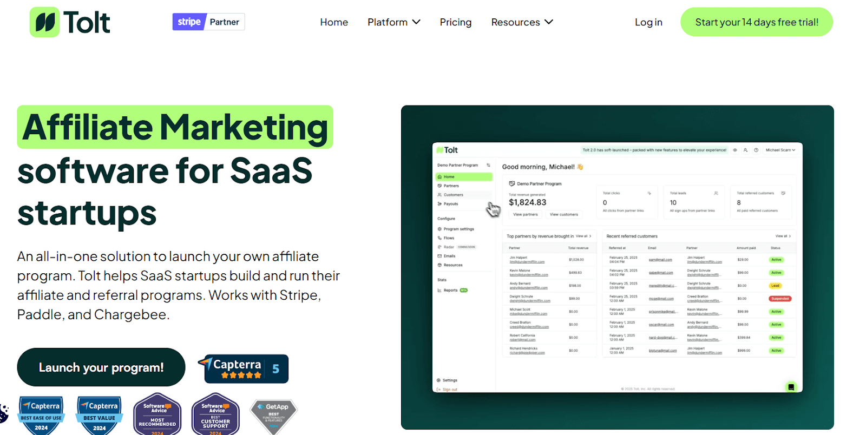The height and width of the screenshot is (435, 866).
Task: Open the Michael Scarn account dropdown
Action: point(780,150)
